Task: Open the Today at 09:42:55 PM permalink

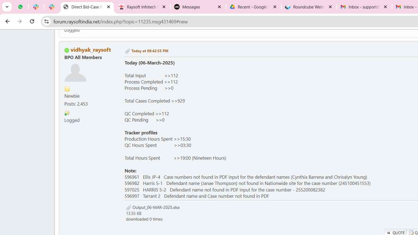Action: [x=150, y=51]
